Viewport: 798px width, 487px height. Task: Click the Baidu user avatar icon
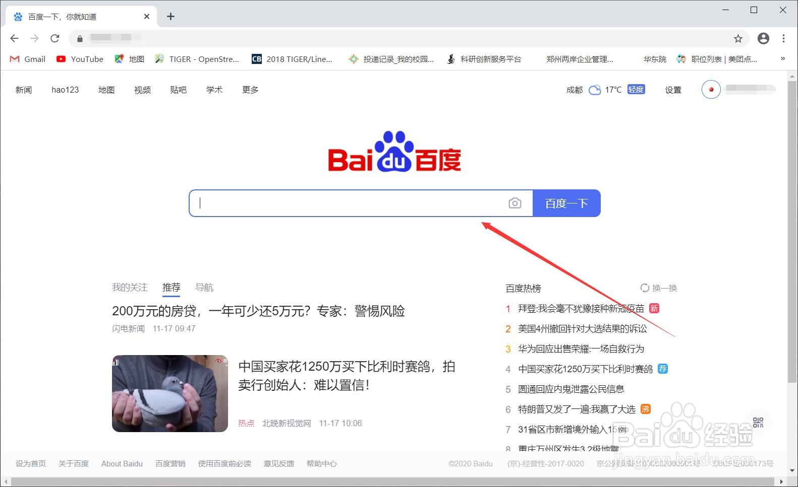point(711,89)
